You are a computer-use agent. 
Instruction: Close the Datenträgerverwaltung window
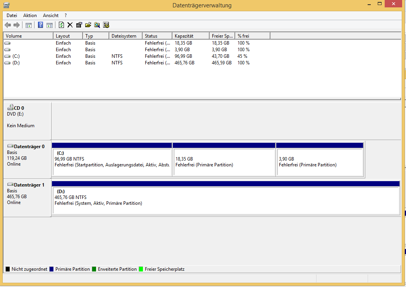[394, 4]
